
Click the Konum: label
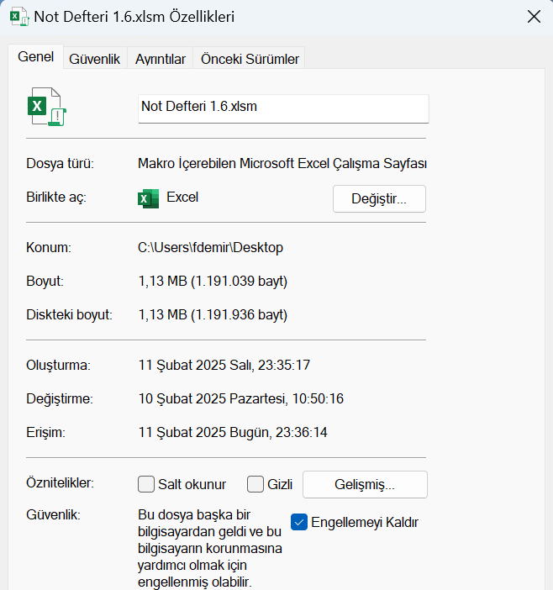point(49,248)
